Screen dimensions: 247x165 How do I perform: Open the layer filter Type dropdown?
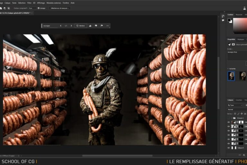[x=235, y=105]
